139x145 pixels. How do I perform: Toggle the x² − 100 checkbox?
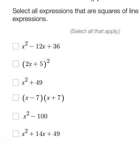point(16,116)
